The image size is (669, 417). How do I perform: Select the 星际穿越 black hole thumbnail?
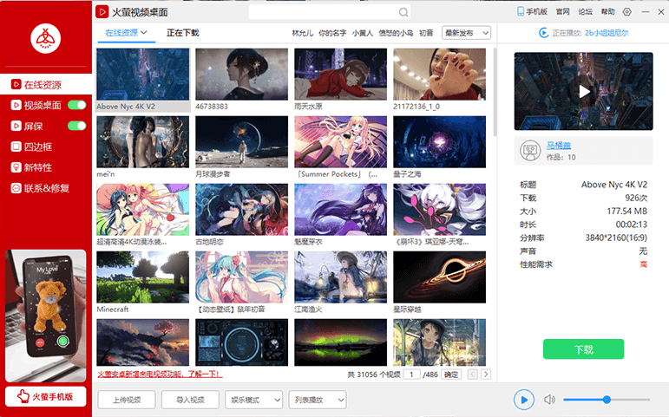[x=439, y=277]
